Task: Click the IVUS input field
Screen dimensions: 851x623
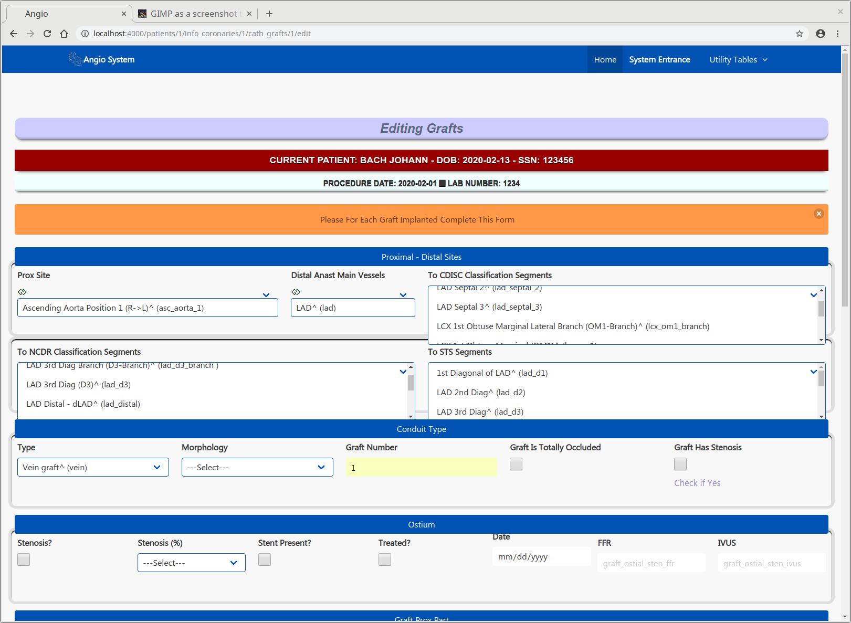Action: [772, 563]
